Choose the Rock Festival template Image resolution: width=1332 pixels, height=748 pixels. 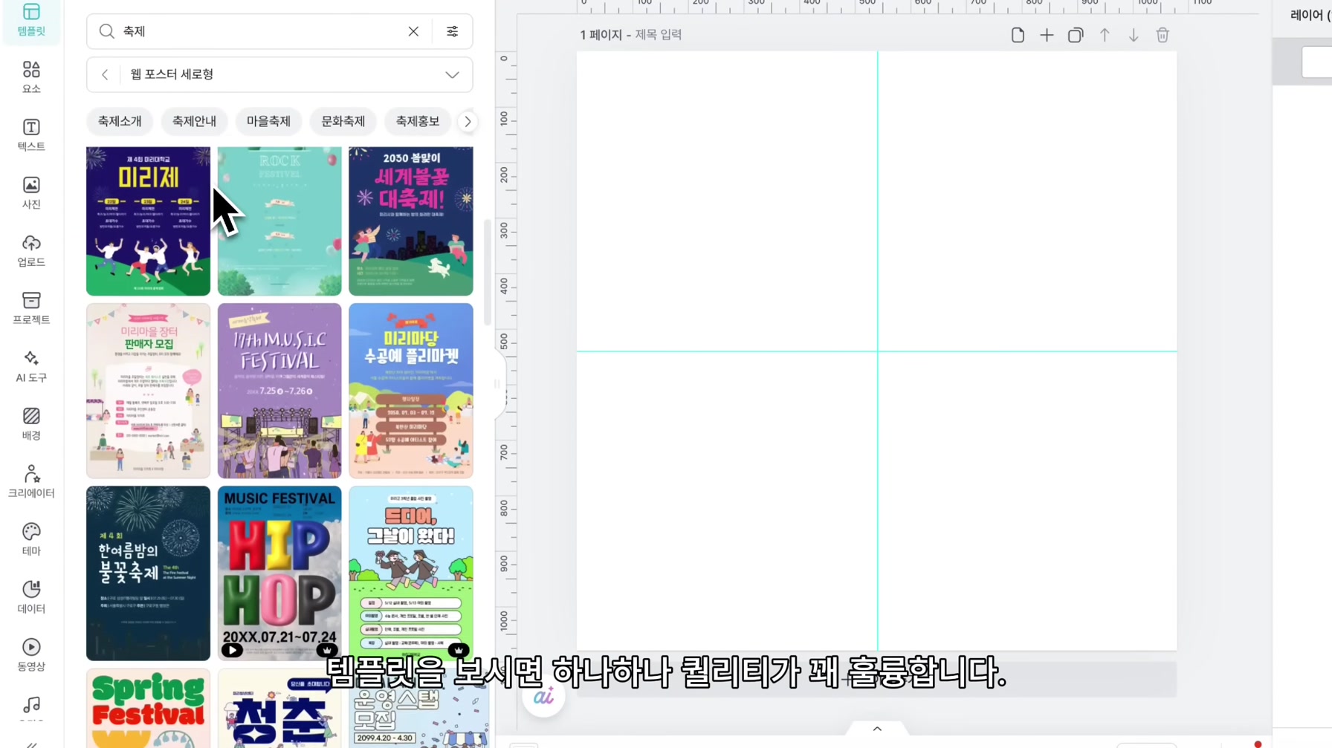(279, 221)
